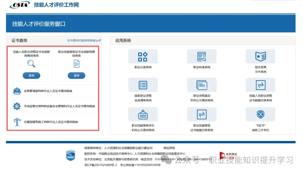Click the 职业技能等级证书全国联网查询系统 title text
The image size is (303, 172).
click(77, 54)
